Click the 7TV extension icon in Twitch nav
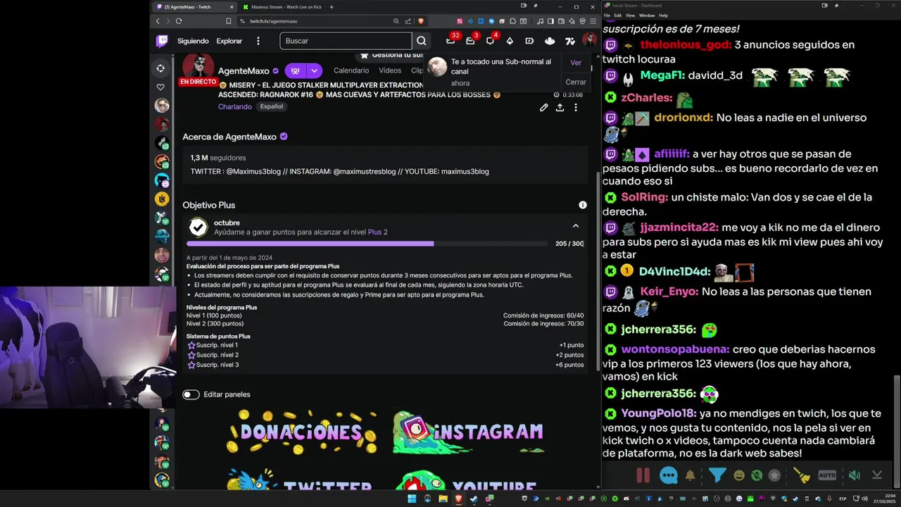This screenshot has width=901, height=507. 570,41
